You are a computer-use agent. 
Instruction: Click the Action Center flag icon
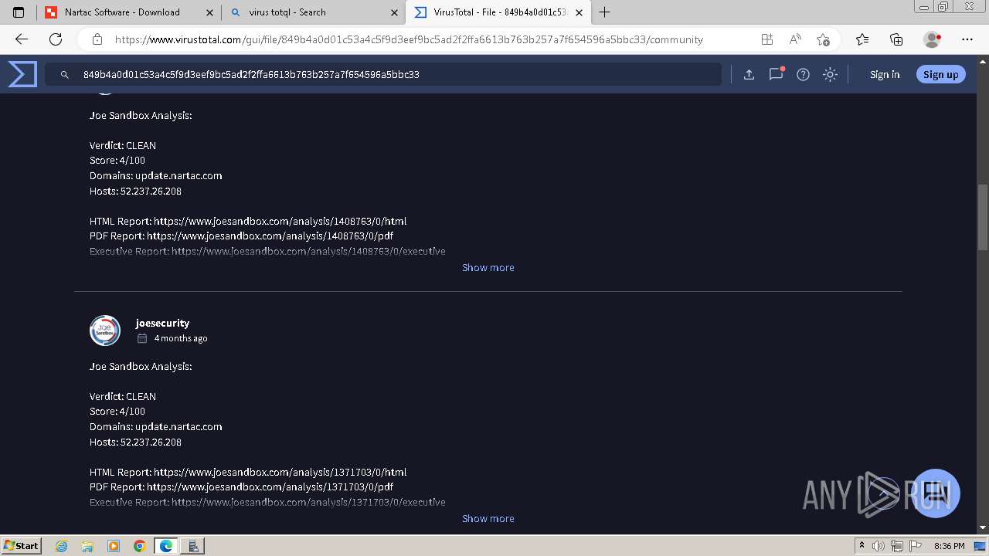[x=914, y=546]
